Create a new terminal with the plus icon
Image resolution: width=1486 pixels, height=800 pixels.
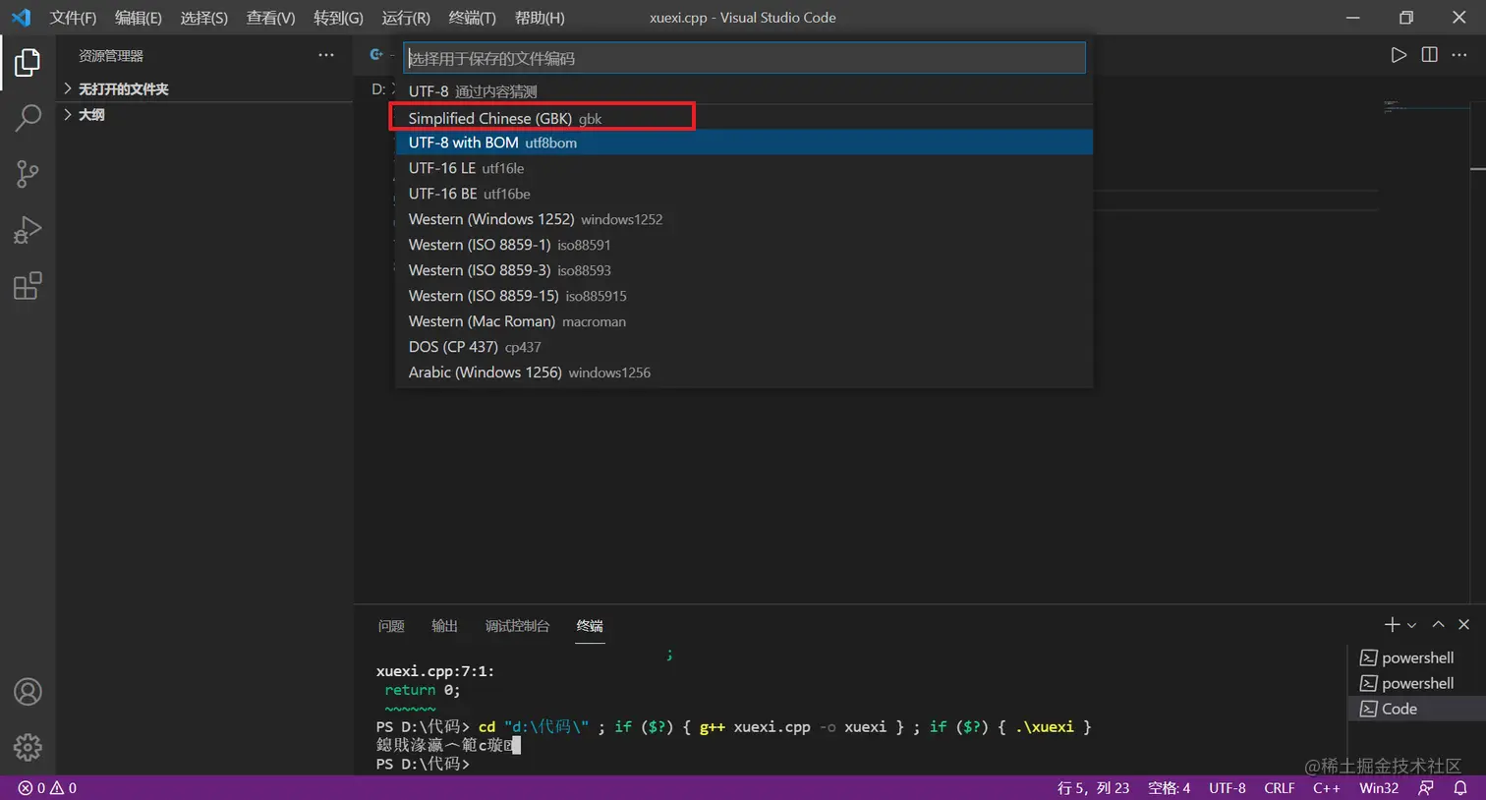pyautogui.click(x=1391, y=624)
